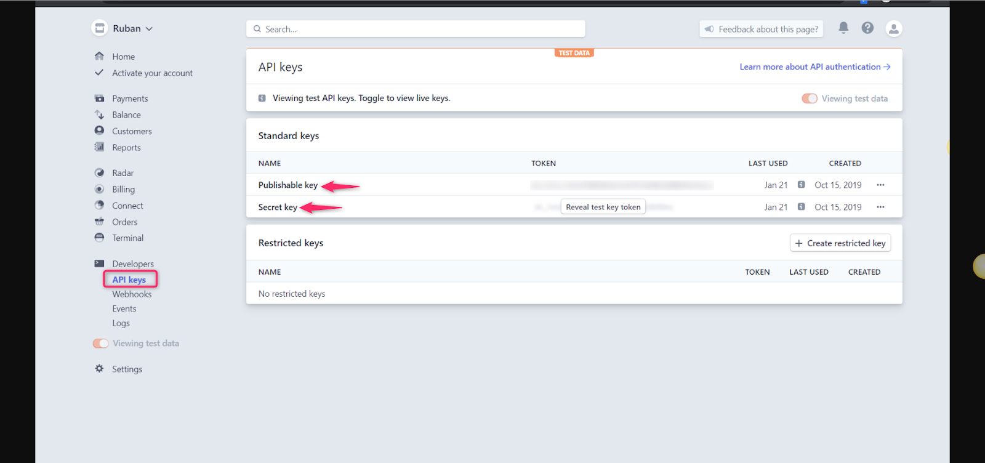985x463 pixels.
Task: Click the Developers terminal-window icon
Action: (99, 264)
